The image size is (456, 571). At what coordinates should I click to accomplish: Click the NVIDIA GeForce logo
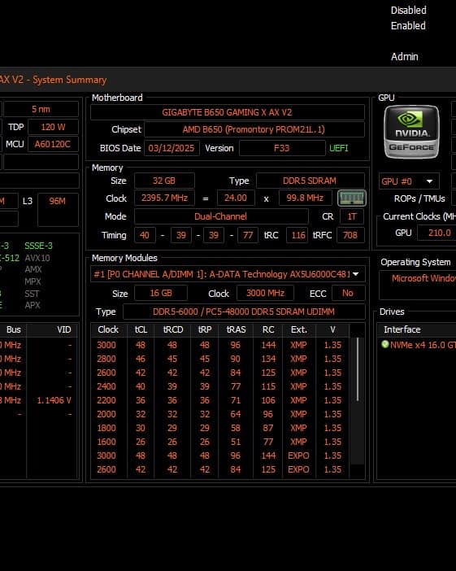click(x=411, y=132)
